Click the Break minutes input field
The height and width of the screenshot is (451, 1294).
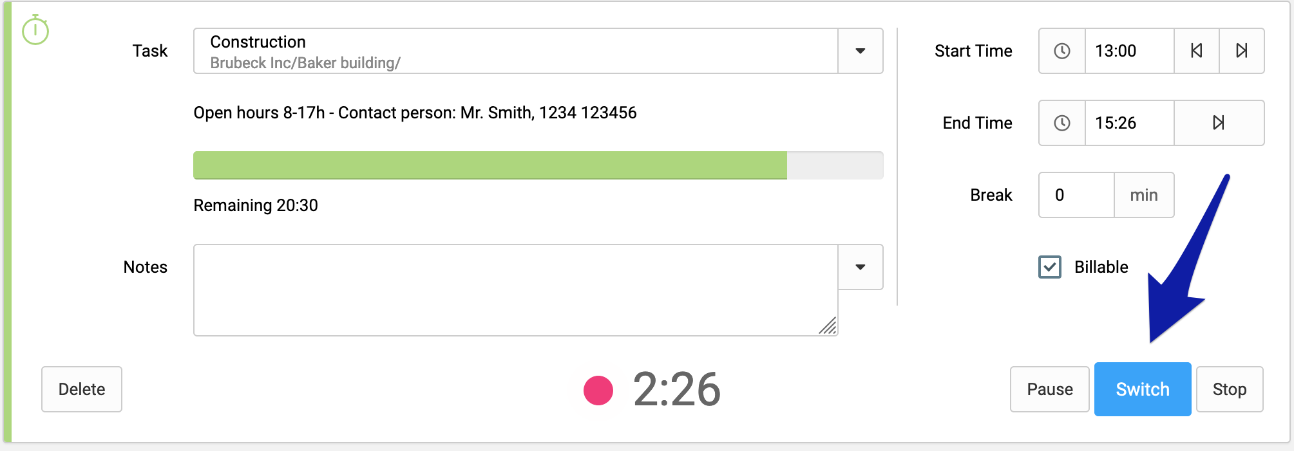(1076, 195)
